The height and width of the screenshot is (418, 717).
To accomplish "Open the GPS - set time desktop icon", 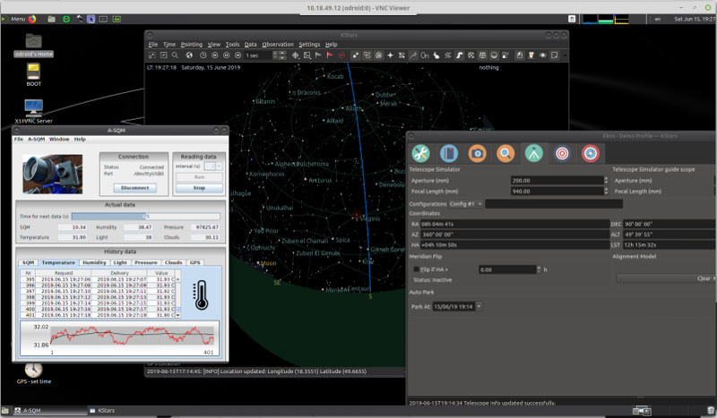I will click(33, 372).
